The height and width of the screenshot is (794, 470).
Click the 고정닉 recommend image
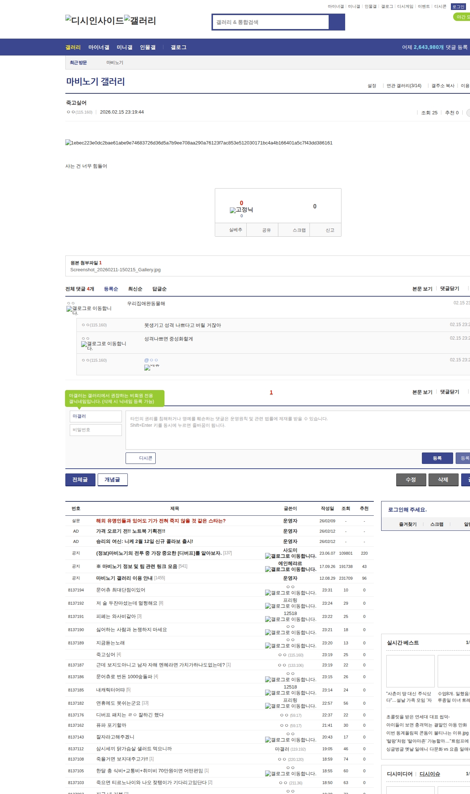point(241,210)
